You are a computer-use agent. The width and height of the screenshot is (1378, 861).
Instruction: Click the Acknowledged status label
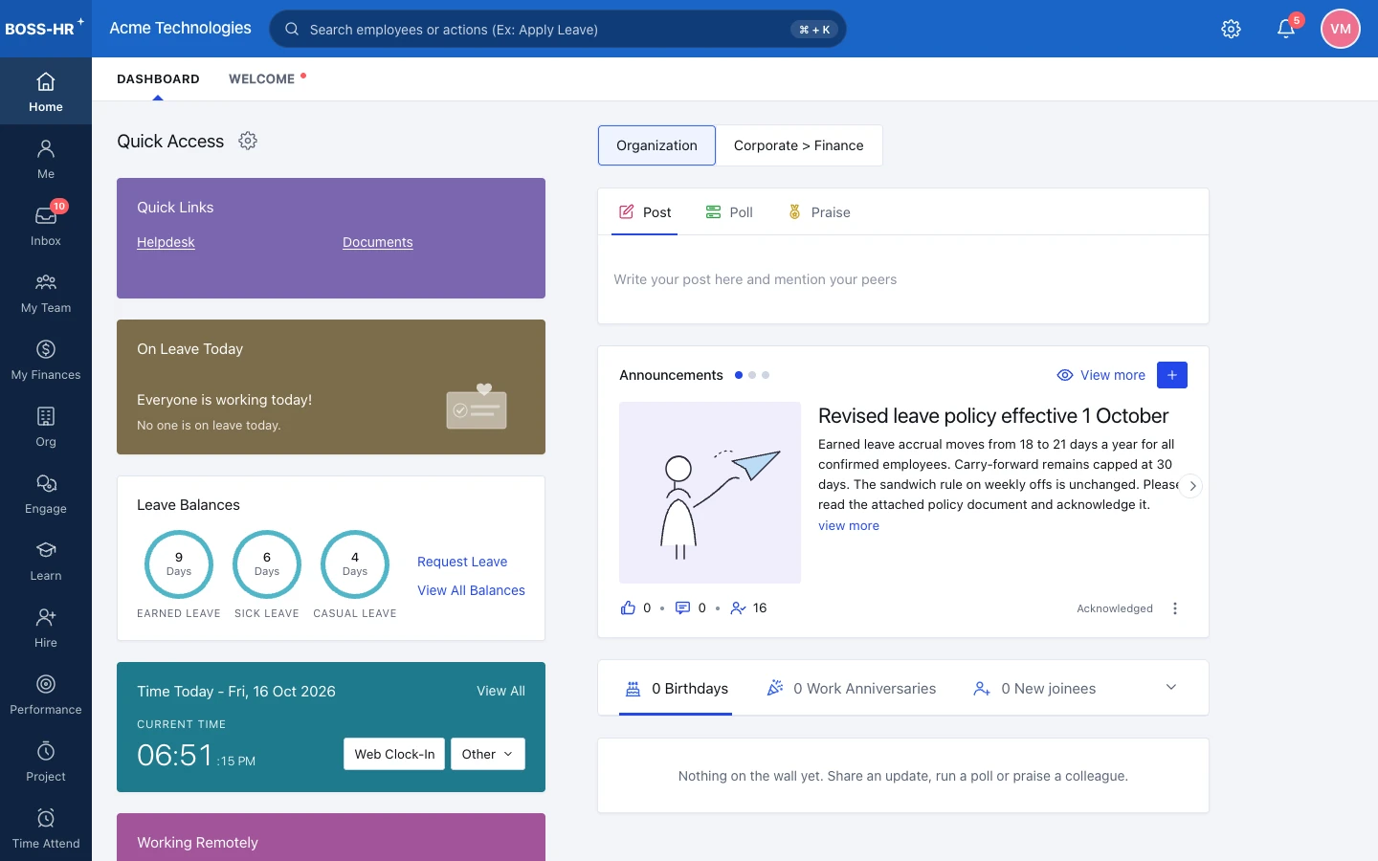[1115, 608]
